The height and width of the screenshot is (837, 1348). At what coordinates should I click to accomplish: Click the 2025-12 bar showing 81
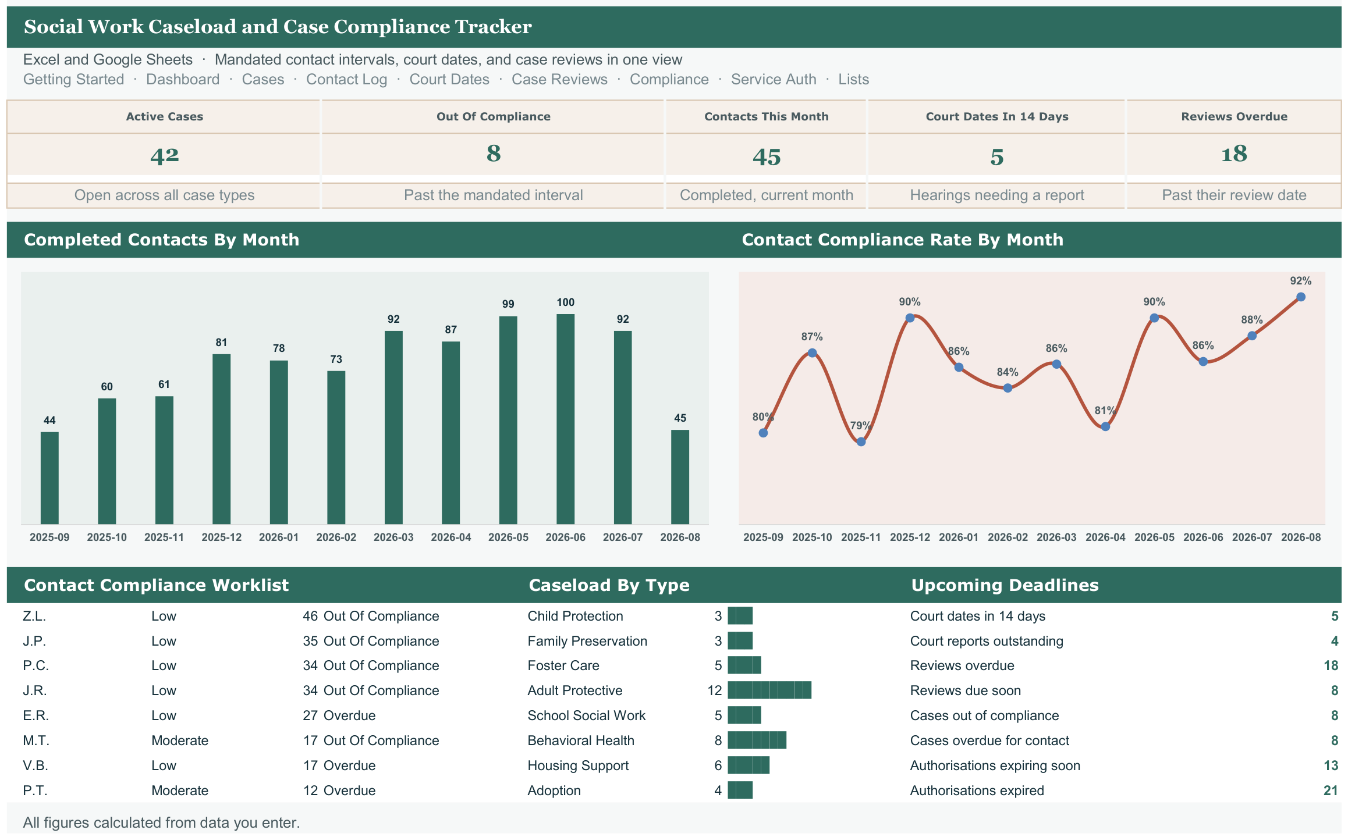[221, 439]
